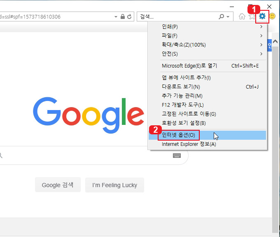
Task: Select 다운로드 보기(N) menu item
Action: click(x=207, y=87)
